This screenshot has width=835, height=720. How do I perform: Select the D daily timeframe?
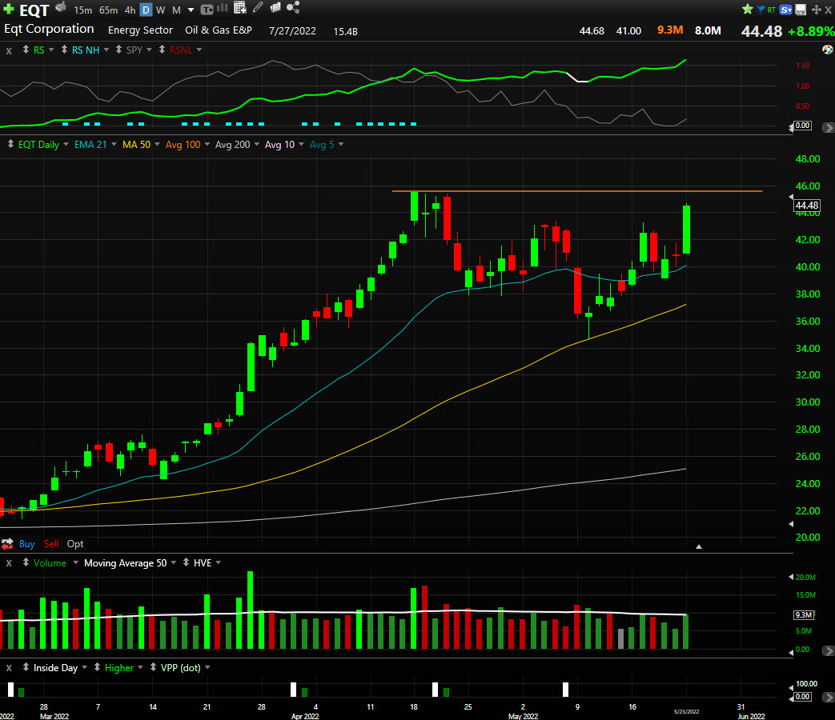tap(146, 10)
